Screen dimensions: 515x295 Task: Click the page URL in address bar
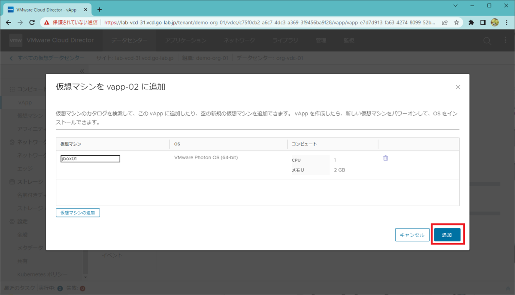coord(270,22)
